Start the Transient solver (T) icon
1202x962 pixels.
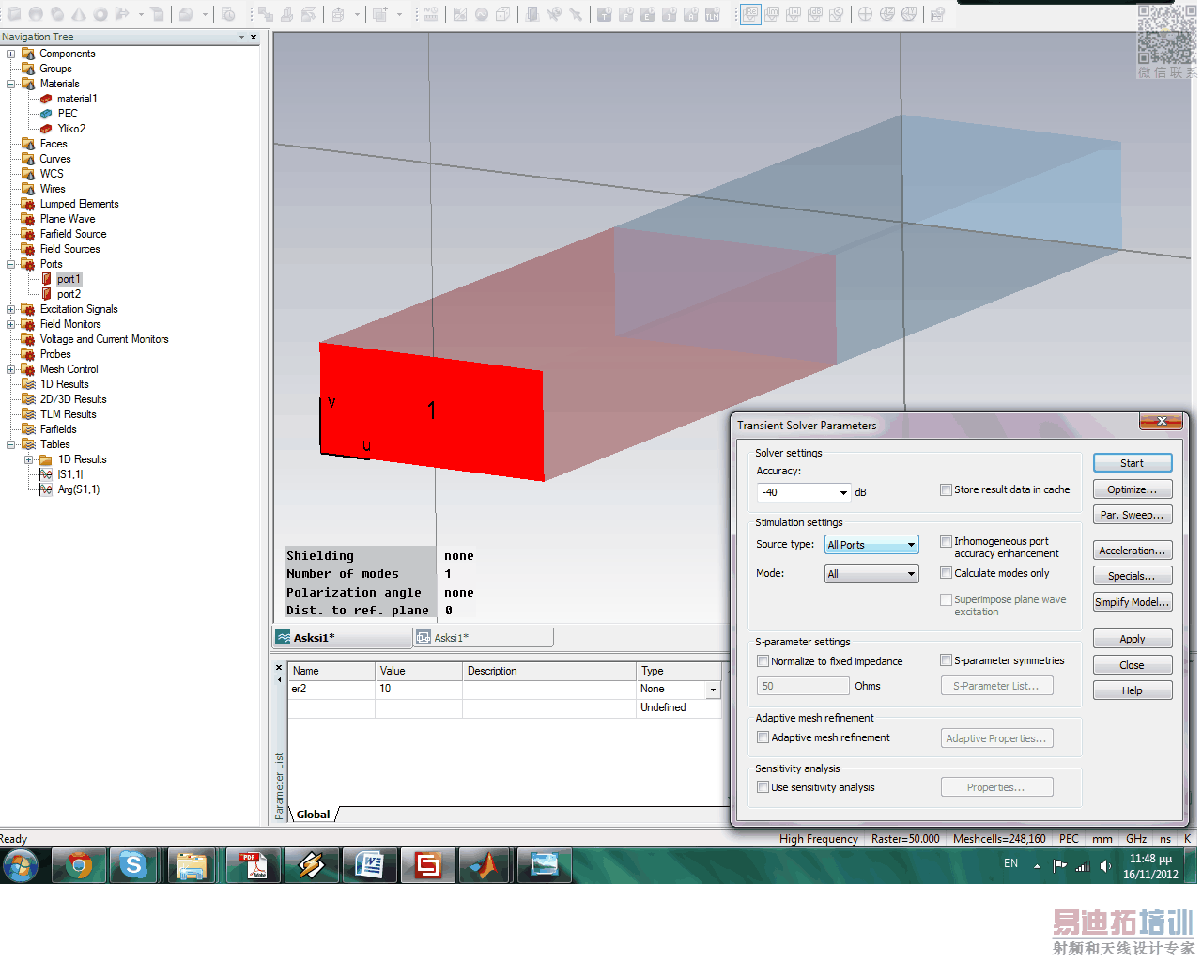pos(604,14)
